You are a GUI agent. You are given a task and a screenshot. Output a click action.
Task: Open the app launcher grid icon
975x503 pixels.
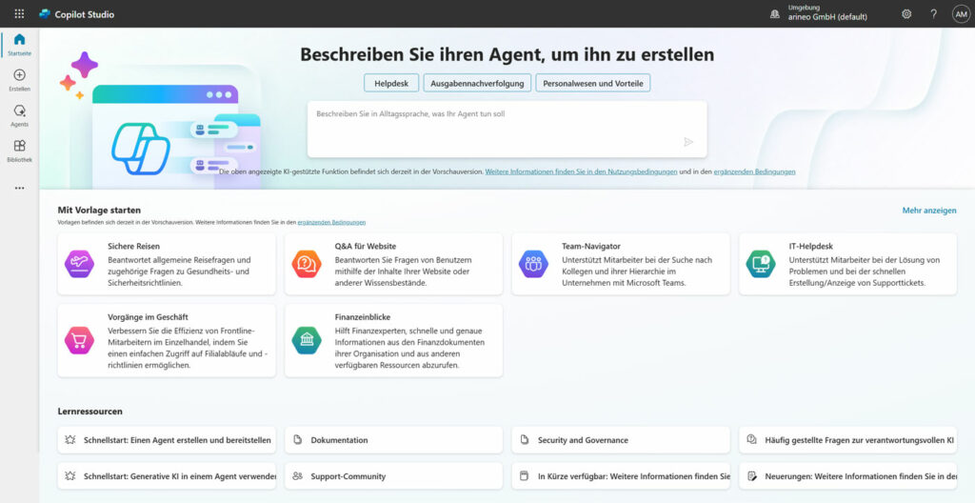pos(19,13)
